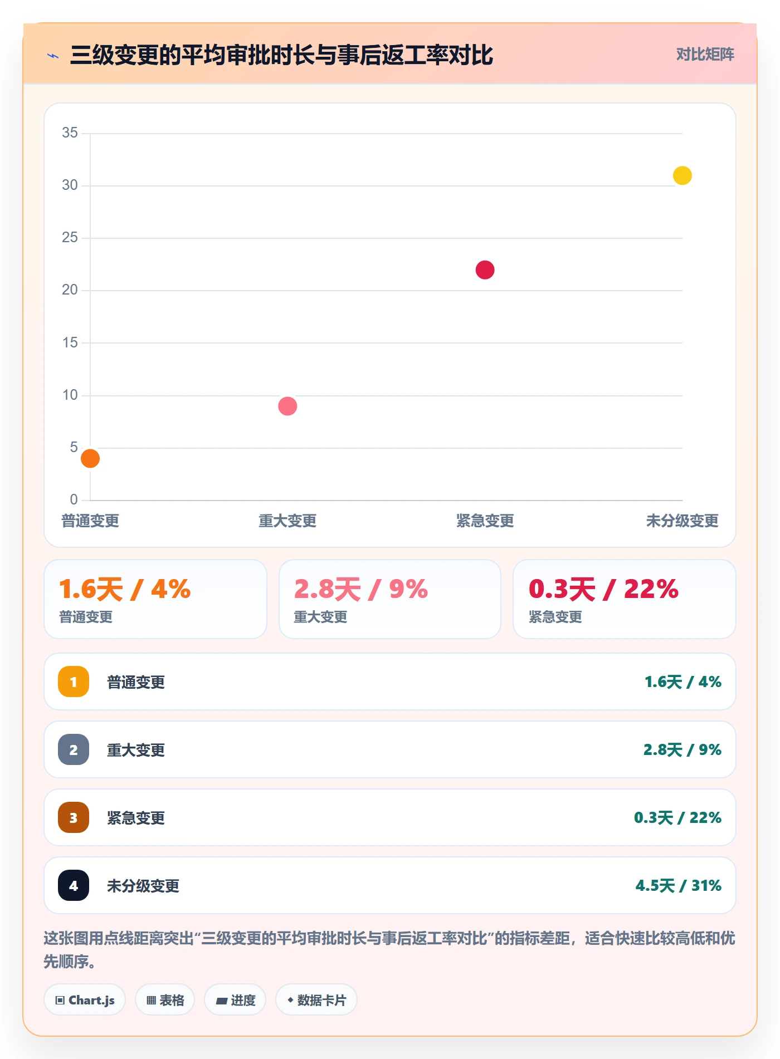
Task: Click the brown rank 3 badge
Action: [74, 817]
